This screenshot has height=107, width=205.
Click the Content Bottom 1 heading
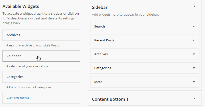110,99
